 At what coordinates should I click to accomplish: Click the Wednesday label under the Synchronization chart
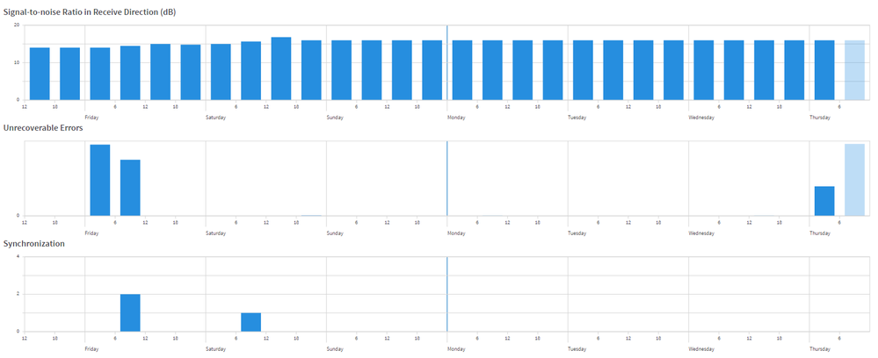701,348
